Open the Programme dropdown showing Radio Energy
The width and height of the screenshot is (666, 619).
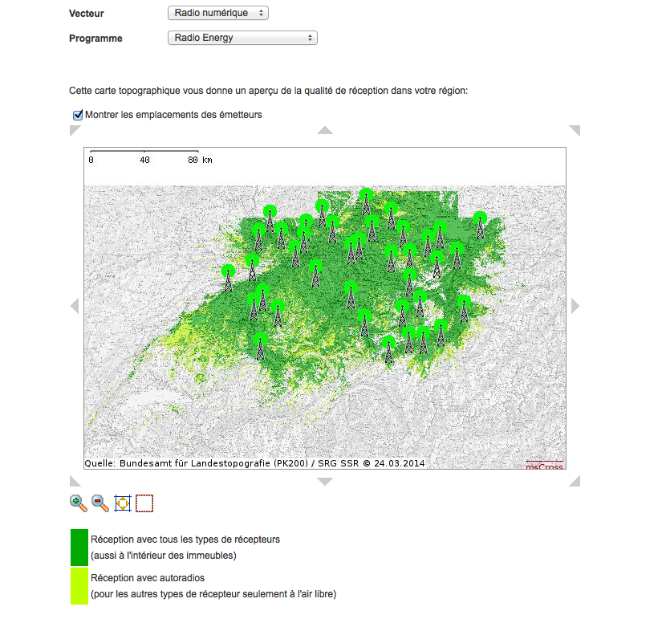[242, 38]
